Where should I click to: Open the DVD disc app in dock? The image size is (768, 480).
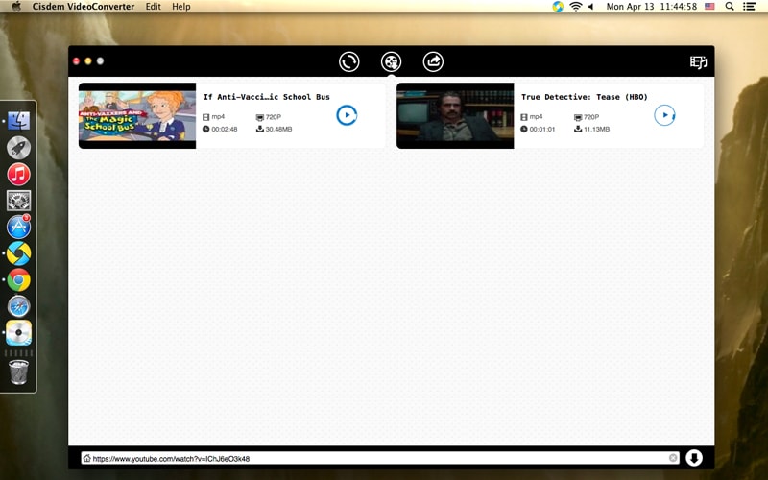[x=18, y=332]
